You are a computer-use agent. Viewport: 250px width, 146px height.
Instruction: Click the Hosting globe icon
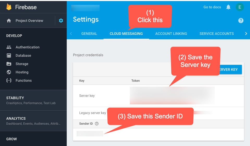click(x=9, y=72)
